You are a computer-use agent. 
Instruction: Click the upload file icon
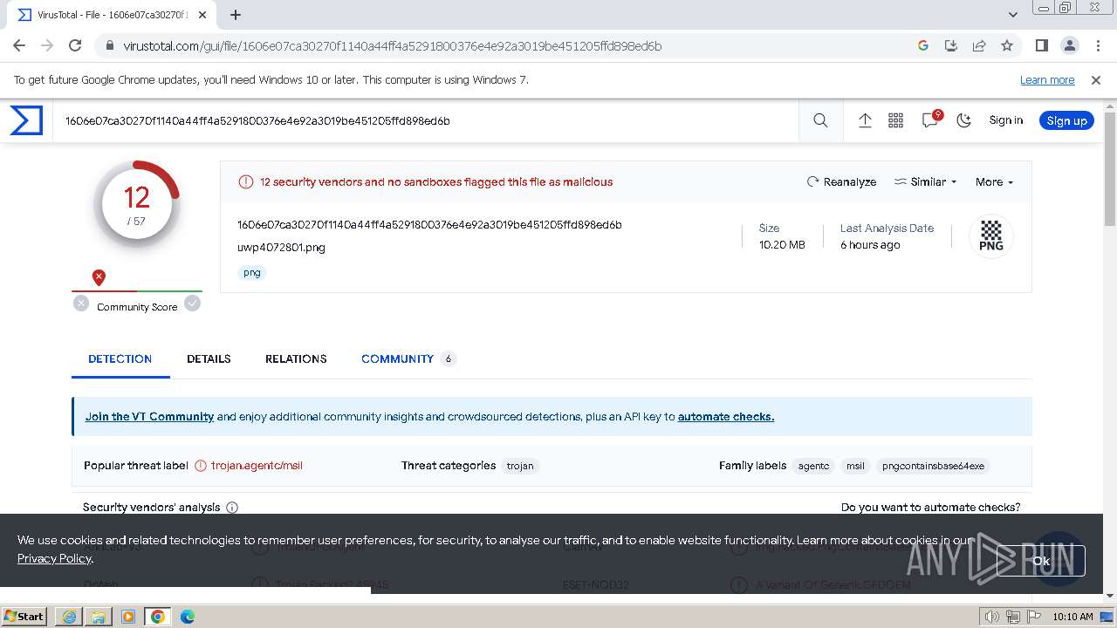point(865,120)
